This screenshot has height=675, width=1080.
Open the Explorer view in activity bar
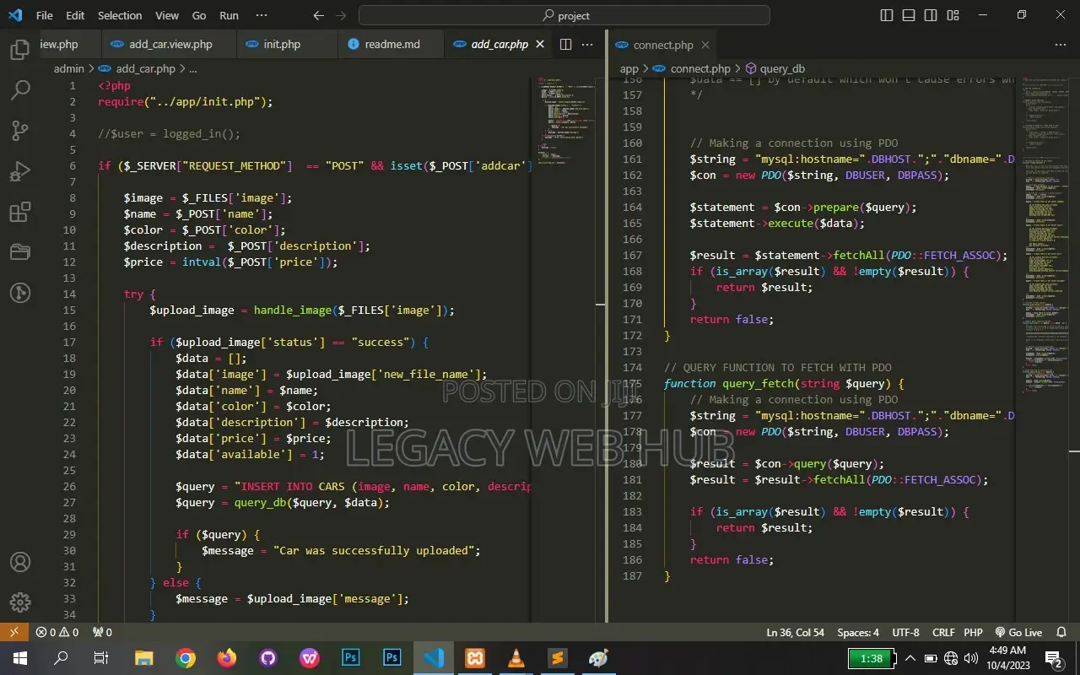tap(20, 49)
